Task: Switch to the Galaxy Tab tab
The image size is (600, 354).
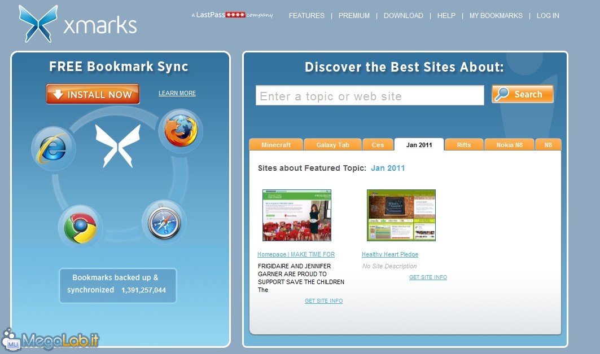Action: click(332, 144)
